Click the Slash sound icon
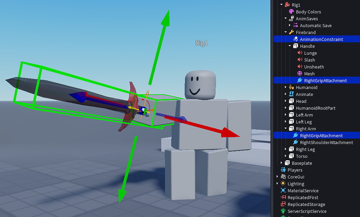This screenshot has height=217, width=360. [300, 60]
